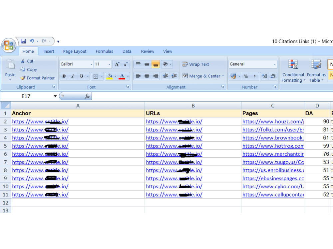Click the Name Box showing E17
333x249 pixels.
[26, 96]
